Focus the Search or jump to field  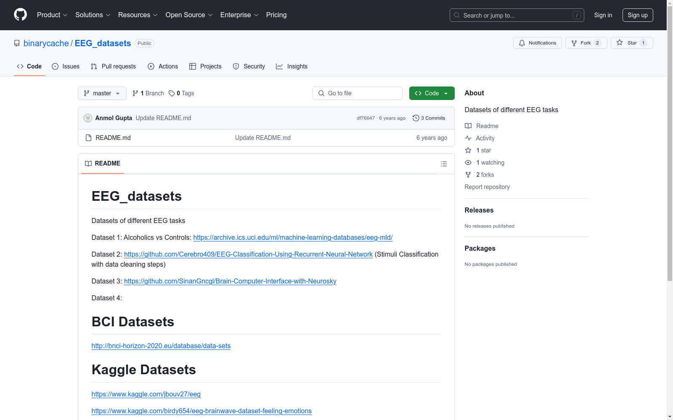tap(517, 15)
